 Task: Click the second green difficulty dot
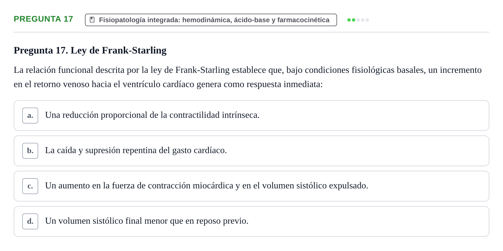click(x=354, y=20)
